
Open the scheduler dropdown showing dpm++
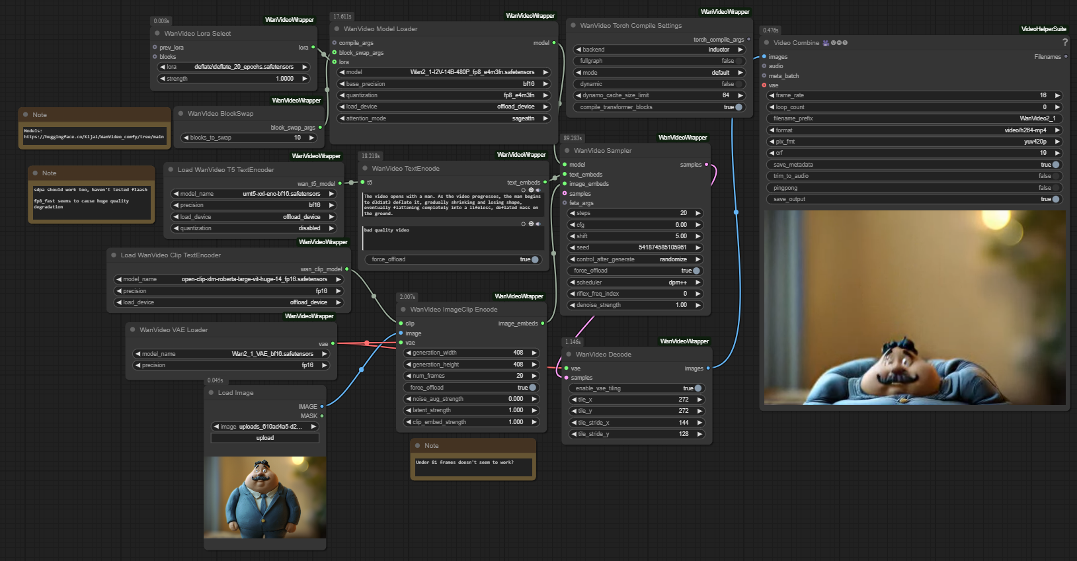[x=635, y=282]
